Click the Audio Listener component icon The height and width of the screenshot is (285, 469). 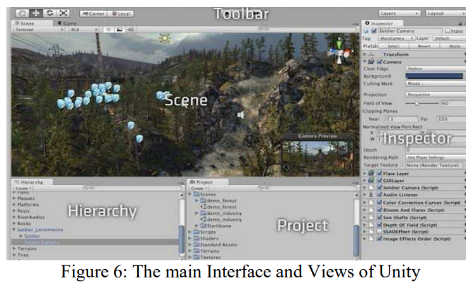click(371, 195)
